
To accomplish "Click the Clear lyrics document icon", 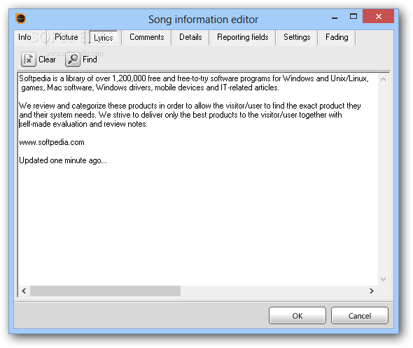I will [29, 60].
